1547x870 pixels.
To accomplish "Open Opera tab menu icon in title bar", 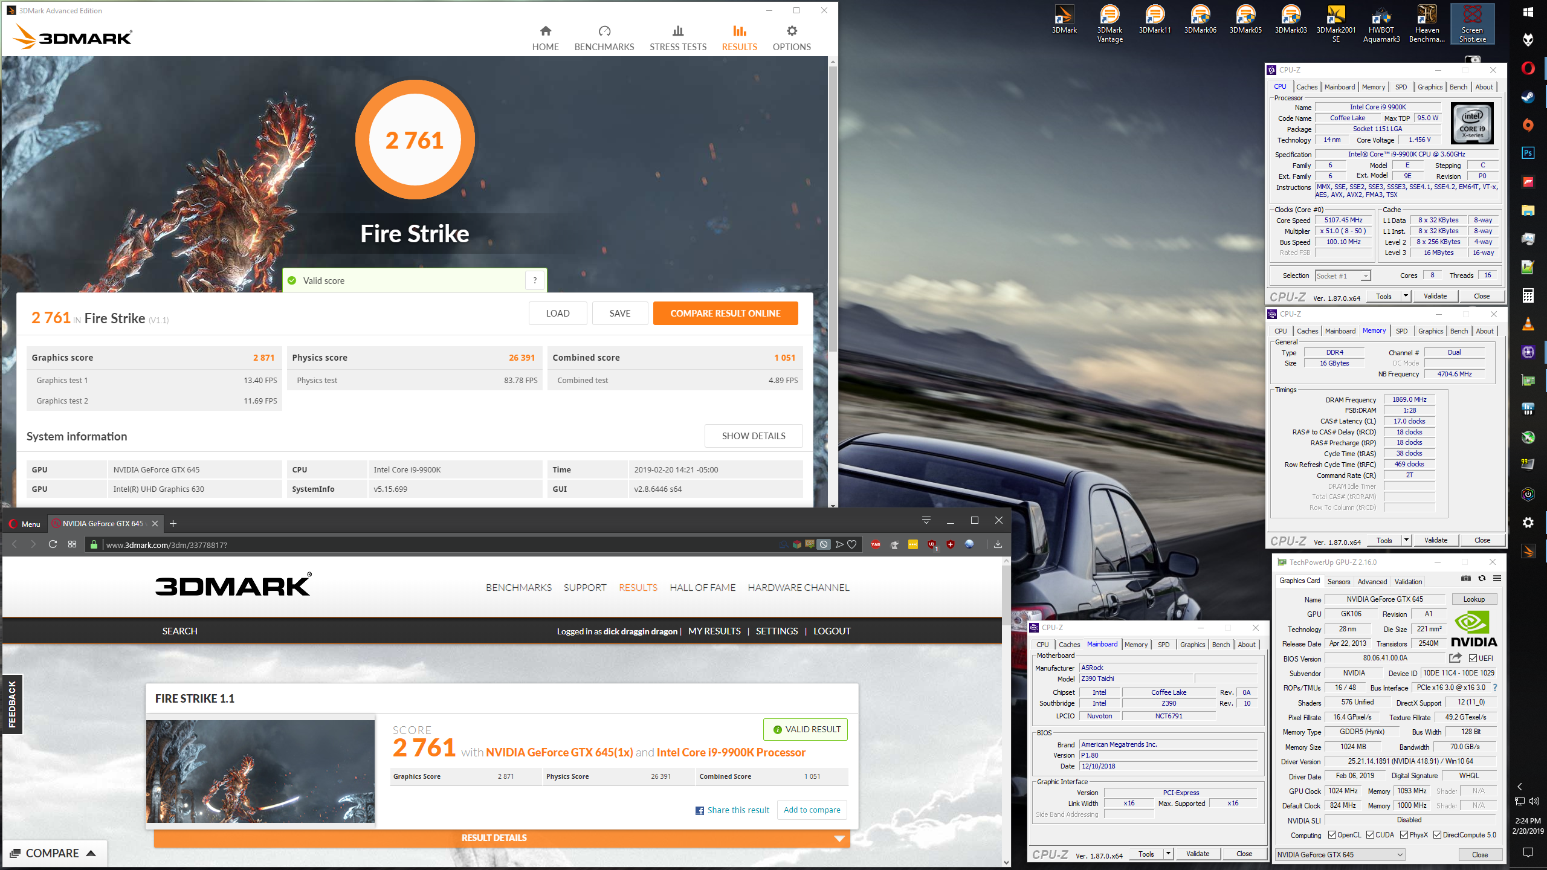I will tap(926, 521).
